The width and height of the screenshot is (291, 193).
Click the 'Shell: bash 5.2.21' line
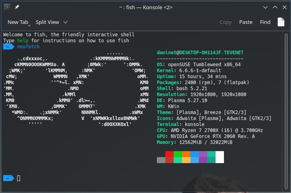[182, 89]
